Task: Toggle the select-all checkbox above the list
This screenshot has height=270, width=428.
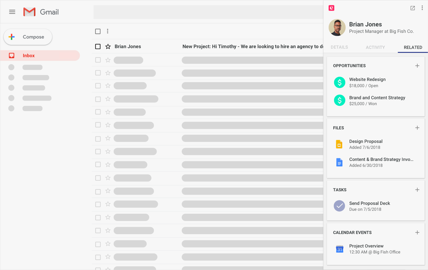Action: tap(98, 31)
